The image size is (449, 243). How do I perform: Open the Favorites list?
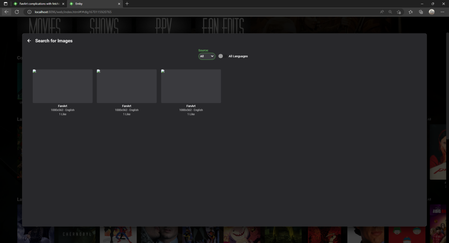pos(411,12)
